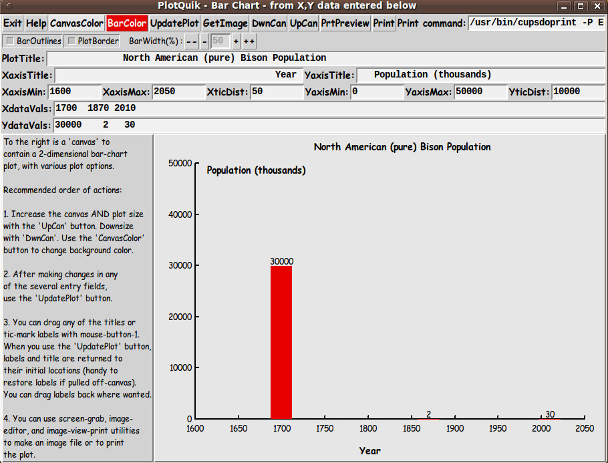Minimize the PlotQuik window

(564, 6)
